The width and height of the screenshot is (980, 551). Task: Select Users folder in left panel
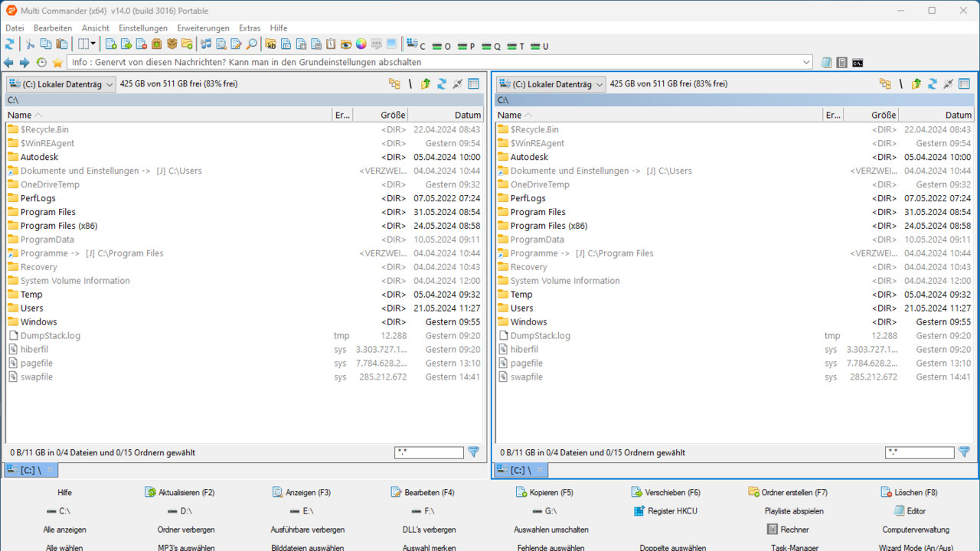coord(245,308)
